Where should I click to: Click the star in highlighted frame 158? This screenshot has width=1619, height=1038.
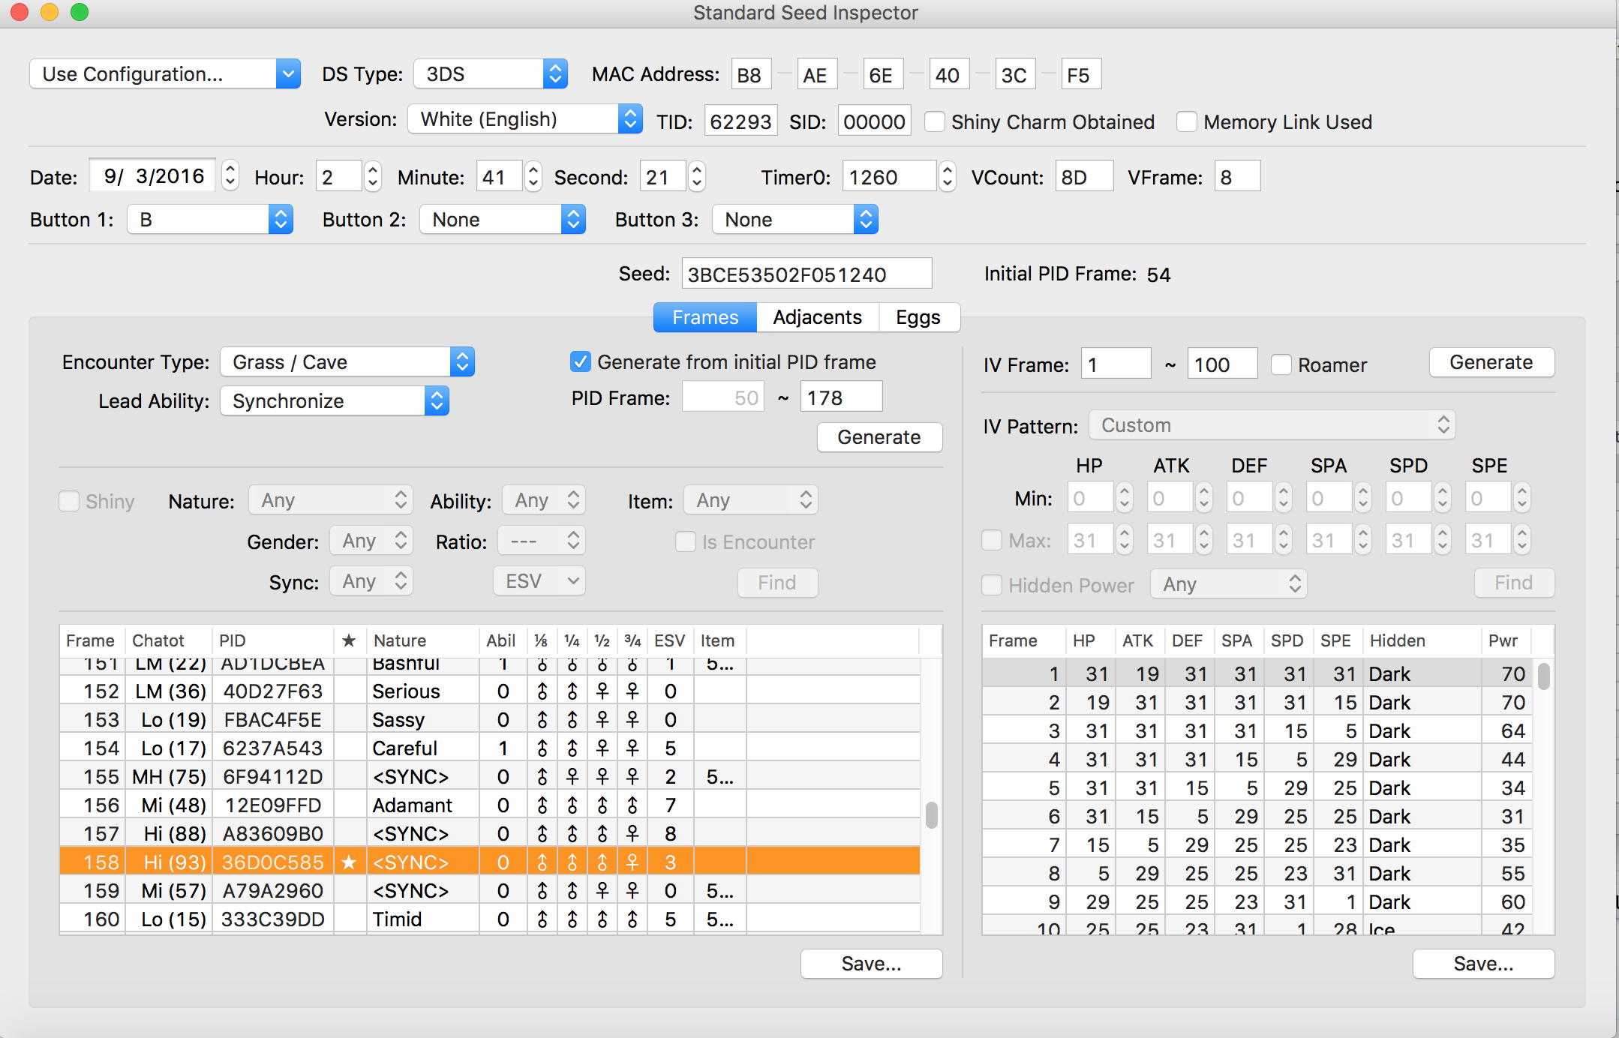(348, 862)
